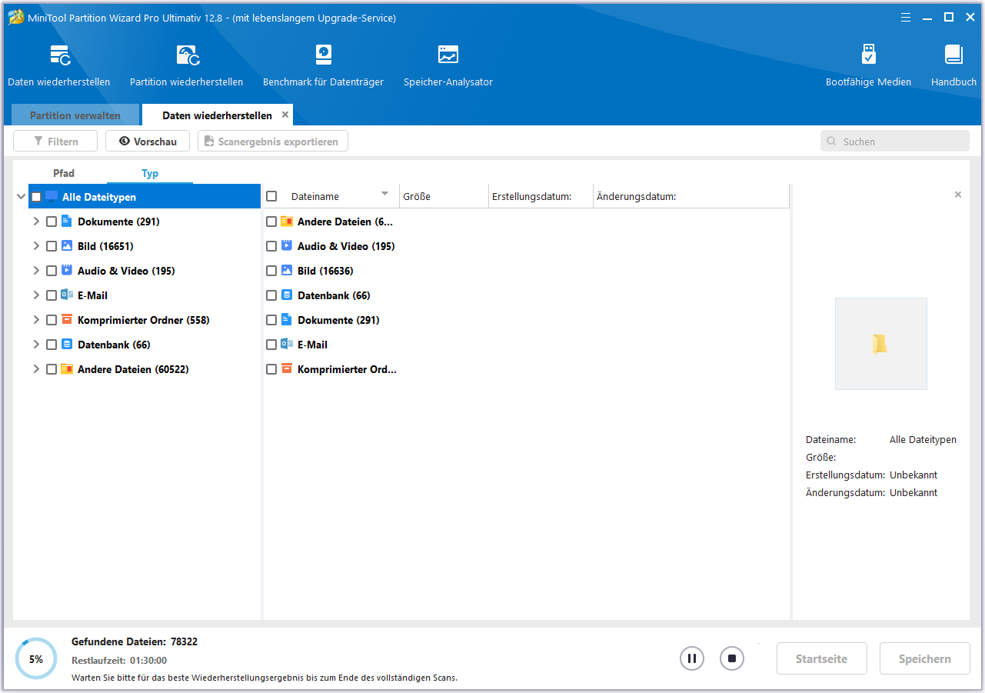Check the Andere Dateien (60522) tree checkbox

click(52, 369)
